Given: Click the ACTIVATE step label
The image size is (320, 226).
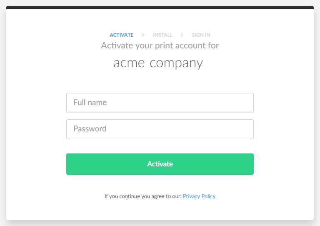Looking at the screenshot, I should tap(121, 35).
